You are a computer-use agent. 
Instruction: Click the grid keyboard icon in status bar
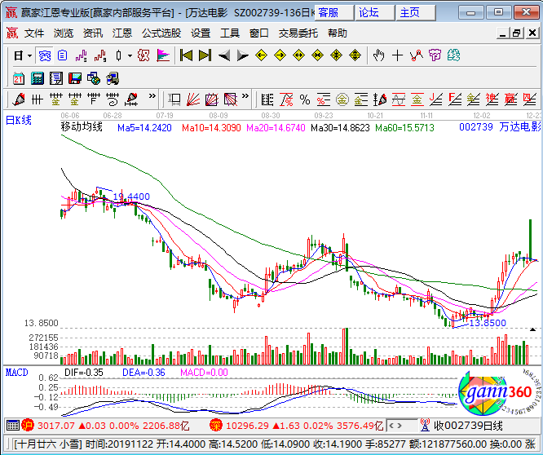click(13, 425)
